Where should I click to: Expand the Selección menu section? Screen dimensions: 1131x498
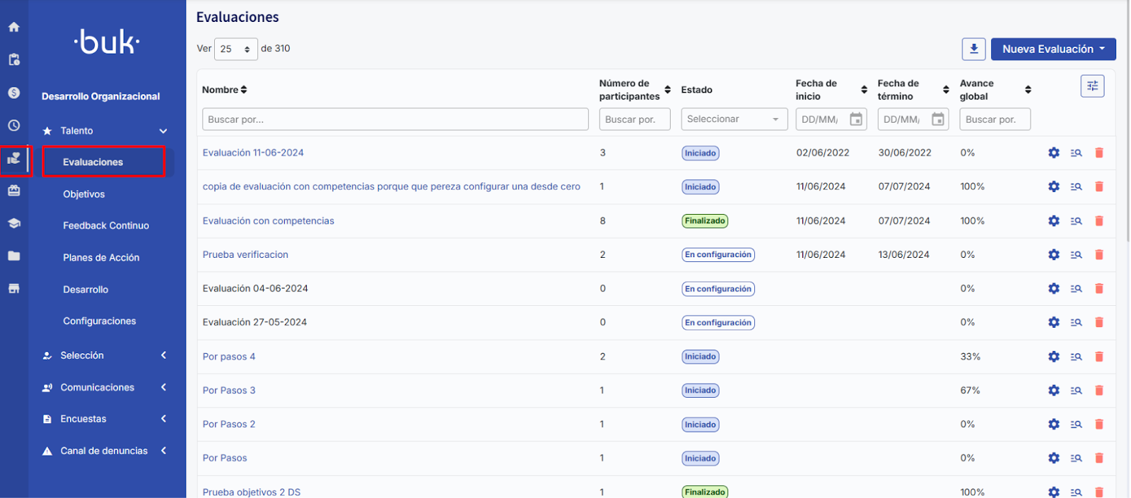tap(106, 355)
